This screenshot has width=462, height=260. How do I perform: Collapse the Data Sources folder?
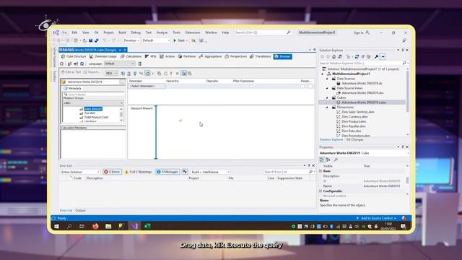tap(327, 79)
